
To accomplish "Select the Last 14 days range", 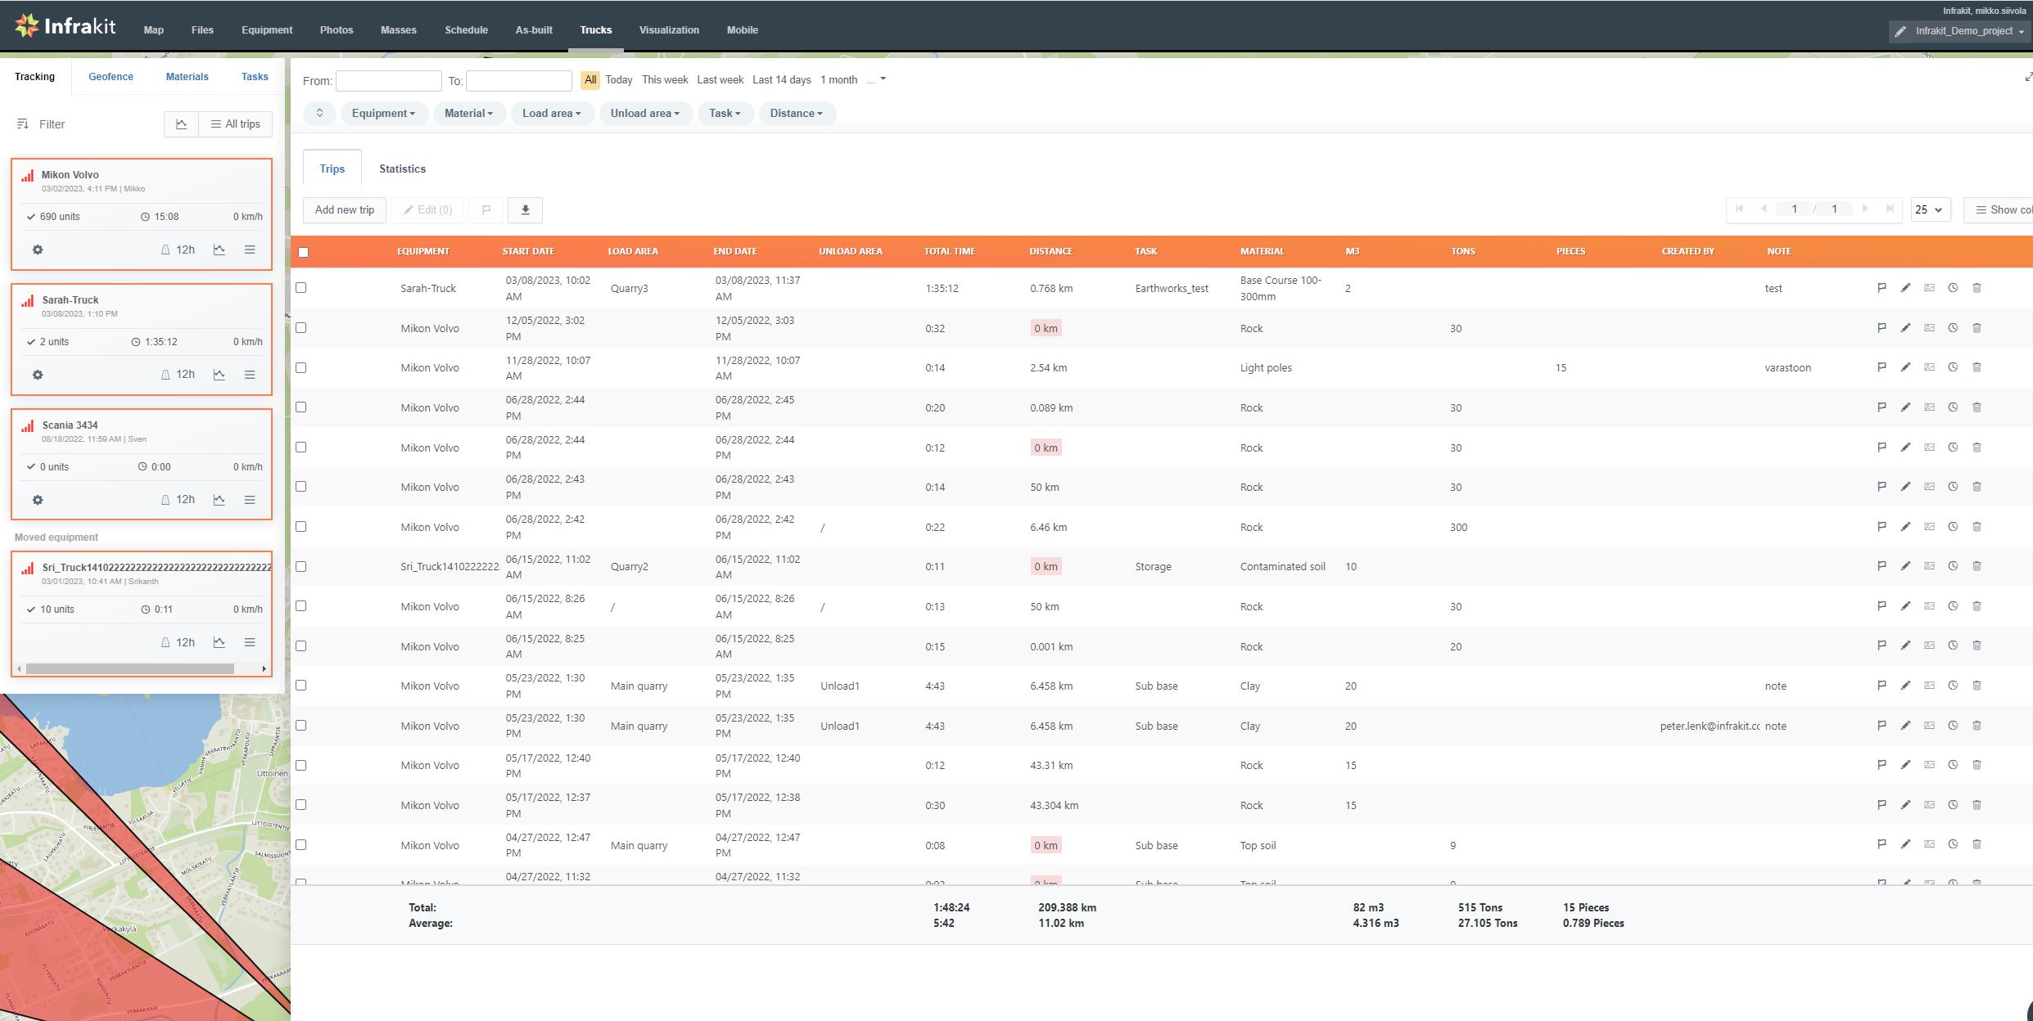I will [781, 80].
